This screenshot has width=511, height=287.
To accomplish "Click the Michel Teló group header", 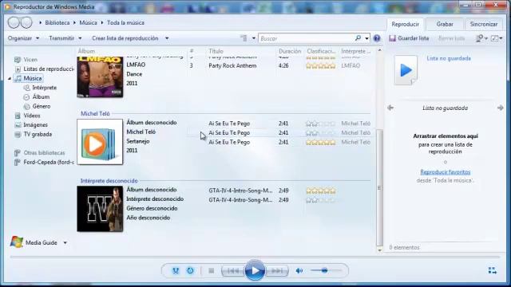I will pyautogui.click(x=95, y=113).
